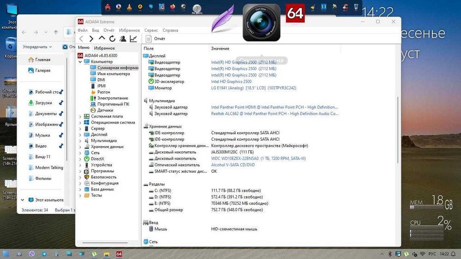Image resolution: width=461 pixels, height=259 pixels.
Task: Open File Explorer from the taskbar
Action: [x=106, y=254]
